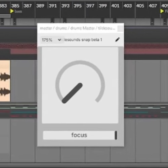
Task: Click bar 401 on the timeline ruler
Action: [115, 6]
